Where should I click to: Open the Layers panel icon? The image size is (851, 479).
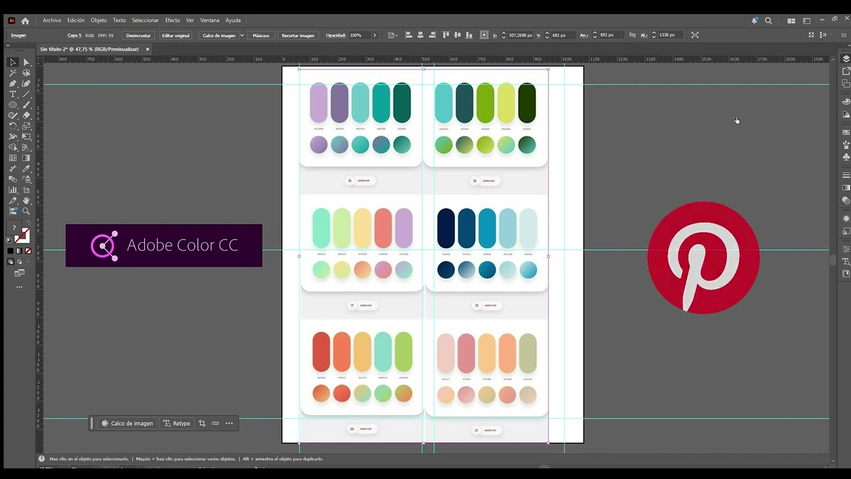846,59
